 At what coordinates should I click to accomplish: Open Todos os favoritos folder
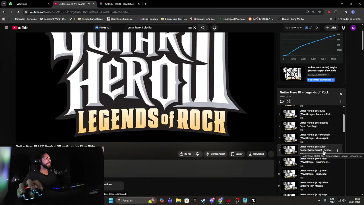pyautogui.click(x=350, y=19)
